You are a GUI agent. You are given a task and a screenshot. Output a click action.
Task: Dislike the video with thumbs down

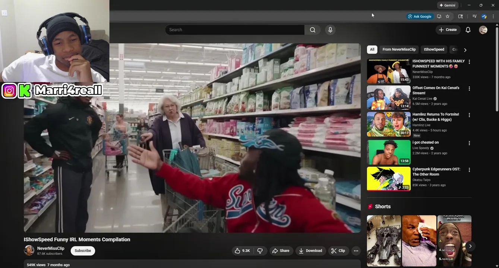pos(260,251)
